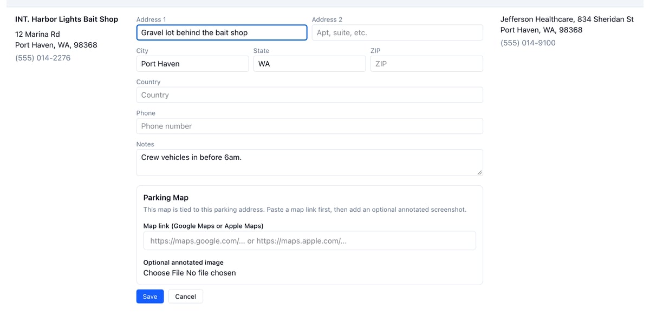Click the Address 1 input field
The width and height of the screenshot is (650, 316).
click(x=222, y=32)
